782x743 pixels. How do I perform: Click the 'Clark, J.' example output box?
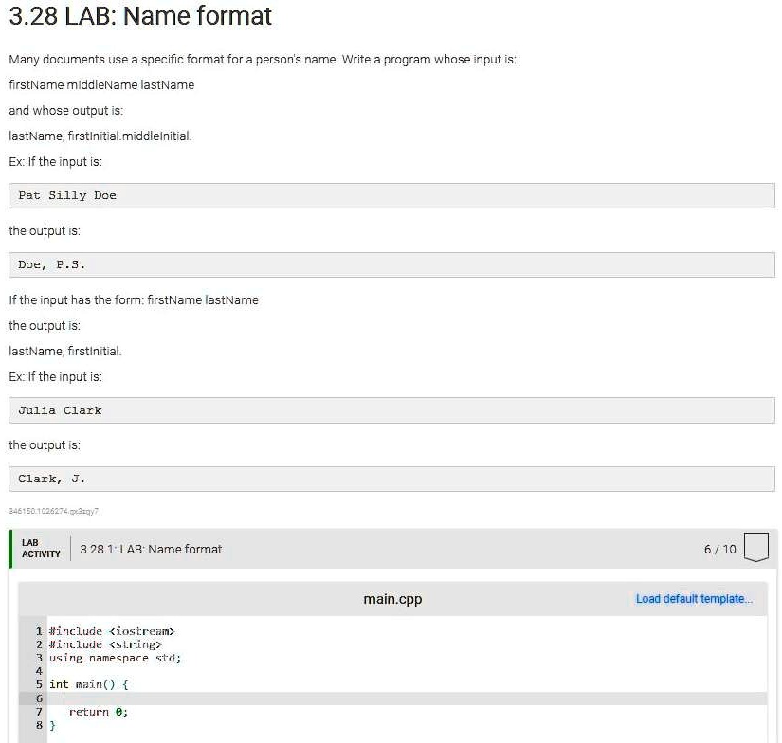pyautogui.click(x=391, y=479)
